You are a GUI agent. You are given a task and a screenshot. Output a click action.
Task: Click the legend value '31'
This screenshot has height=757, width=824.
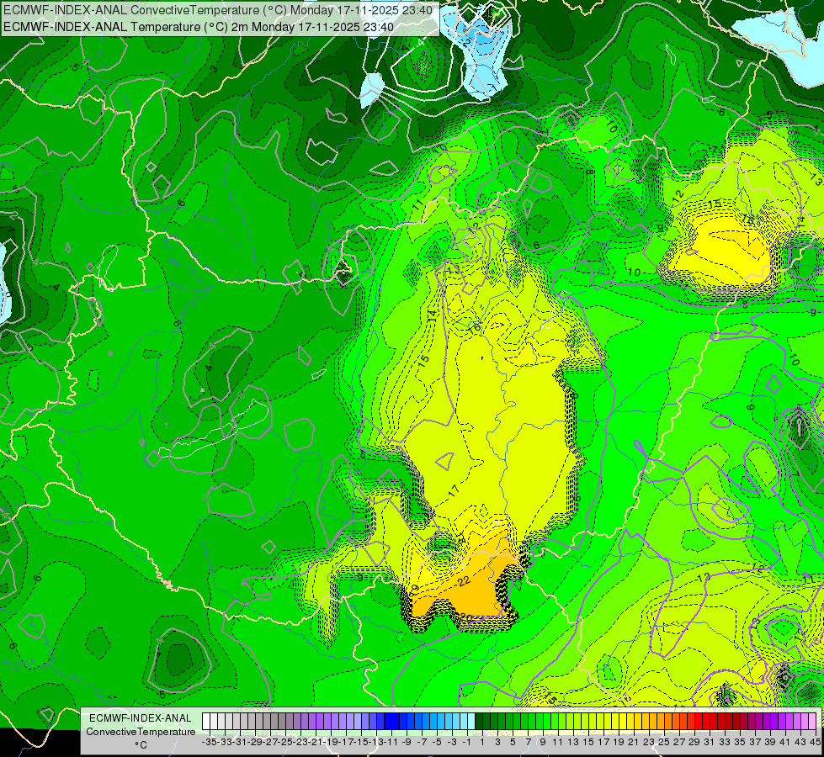click(x=710, y=742)
